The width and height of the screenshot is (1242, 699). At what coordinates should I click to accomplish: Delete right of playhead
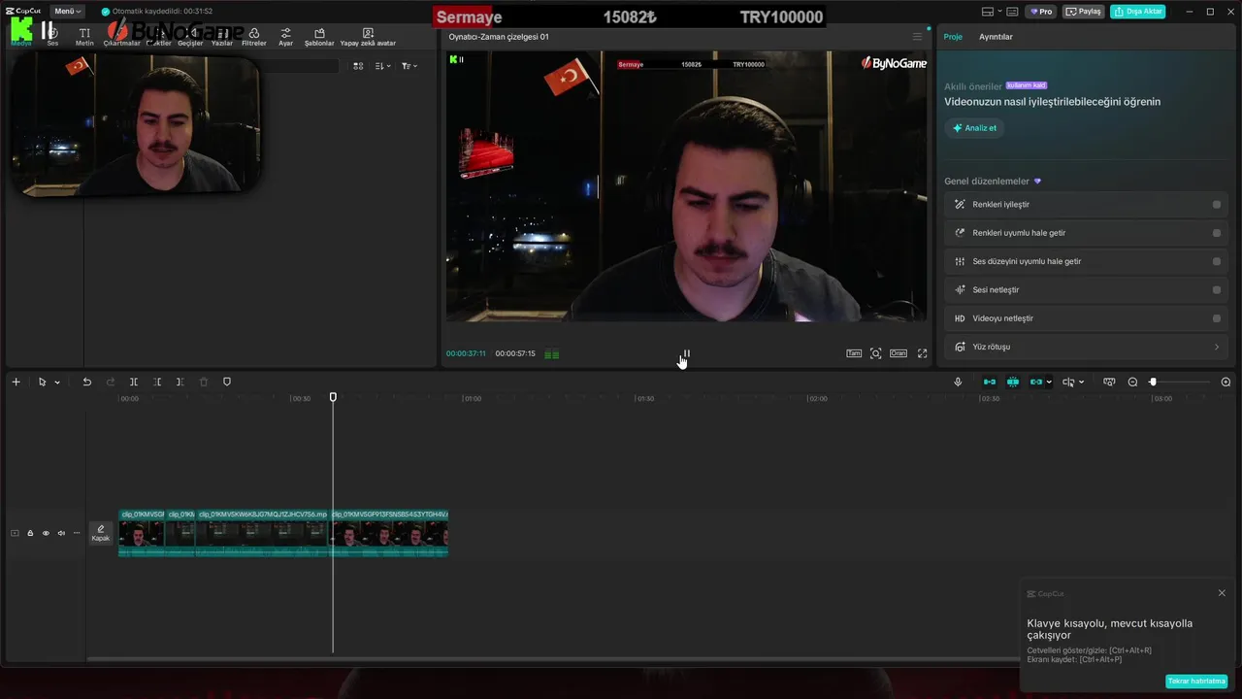tap(180, 382)
